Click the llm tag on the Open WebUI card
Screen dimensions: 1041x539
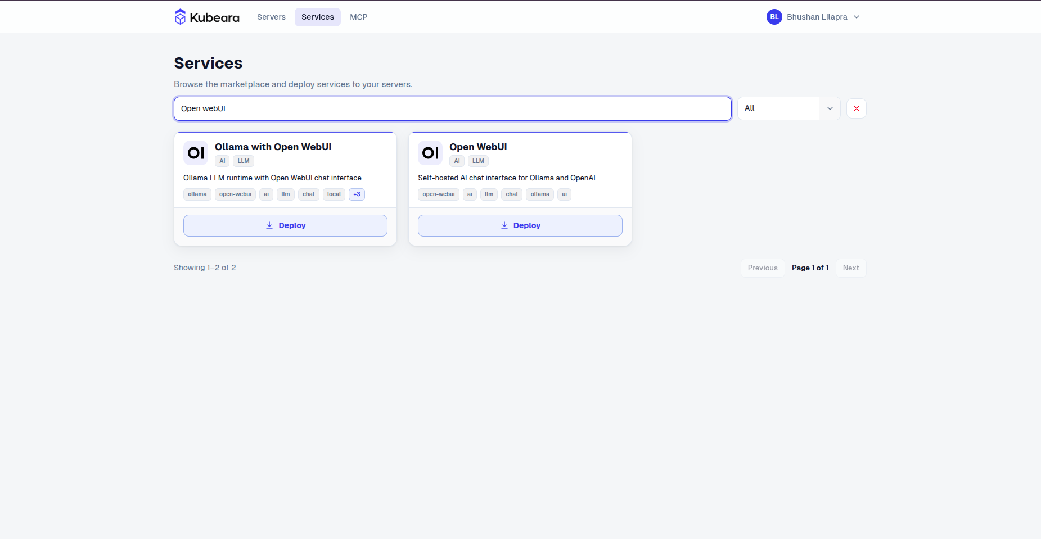click(489, 194)
